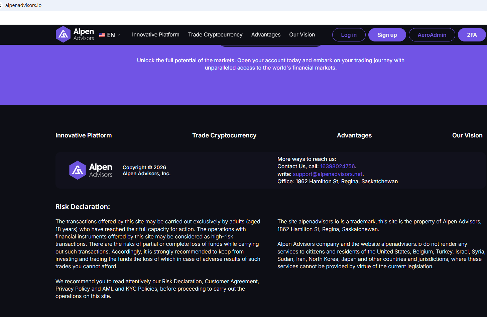Open Innovative Platform in top navigation
Image resolution: width=487 pixels, height=317 pixels.
coord(155,35)
